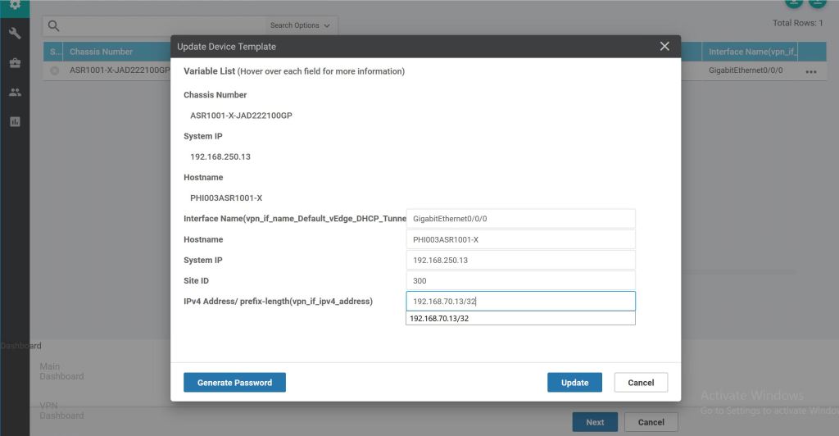This screenshot has height=436, width=839.
Task: Click the search magnifier icon
Action: [x=53, y=25]
